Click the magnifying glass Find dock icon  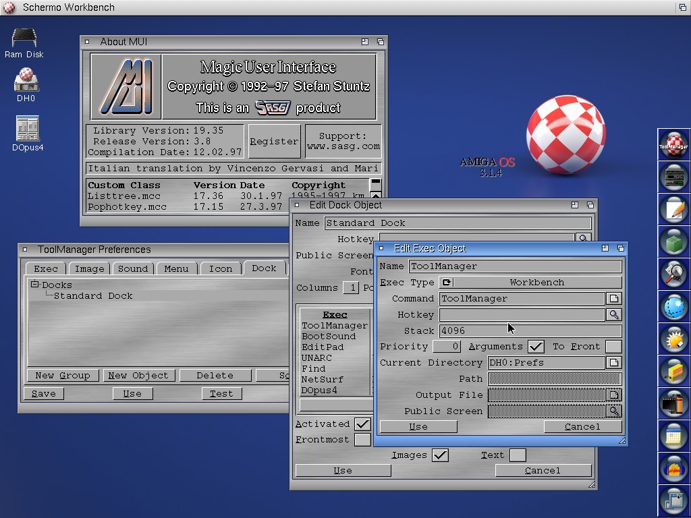pos(673,274)
